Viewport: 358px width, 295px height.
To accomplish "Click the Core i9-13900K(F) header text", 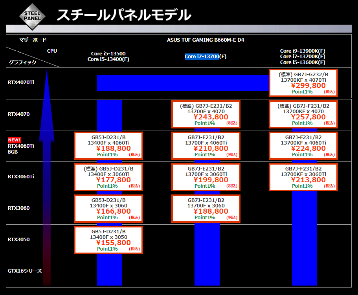I will [x=303, y=51].
